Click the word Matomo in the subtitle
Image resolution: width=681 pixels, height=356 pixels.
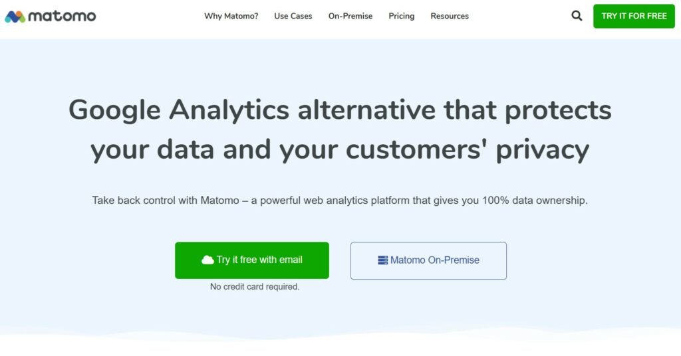(x=219, y=200)
